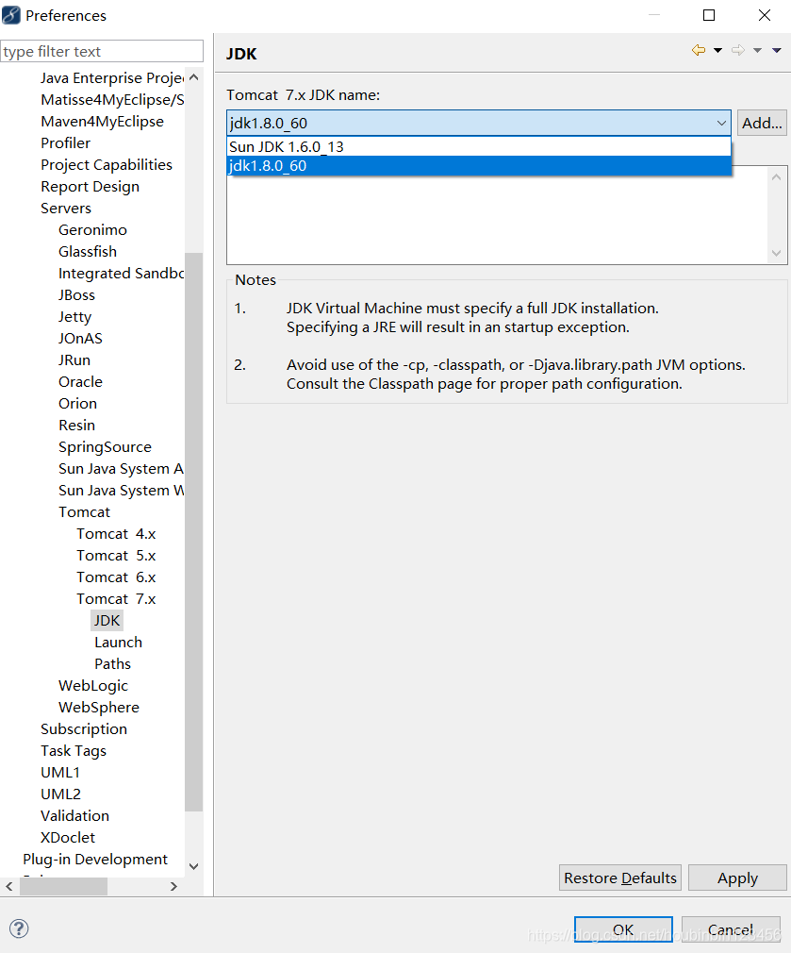Open the forward history dropdown arrow
Viewport: 791px width, 953px height.
point(758,50)
